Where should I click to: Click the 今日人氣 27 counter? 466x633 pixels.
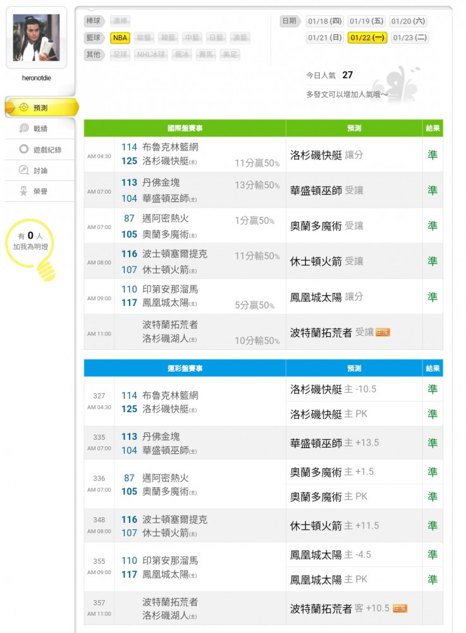point(329,75)
